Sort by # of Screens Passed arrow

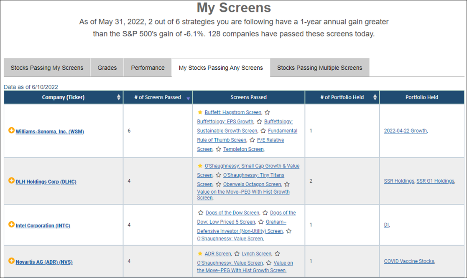(x=188, y=99)
